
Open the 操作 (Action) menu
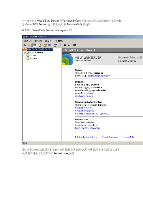point(38,41)
